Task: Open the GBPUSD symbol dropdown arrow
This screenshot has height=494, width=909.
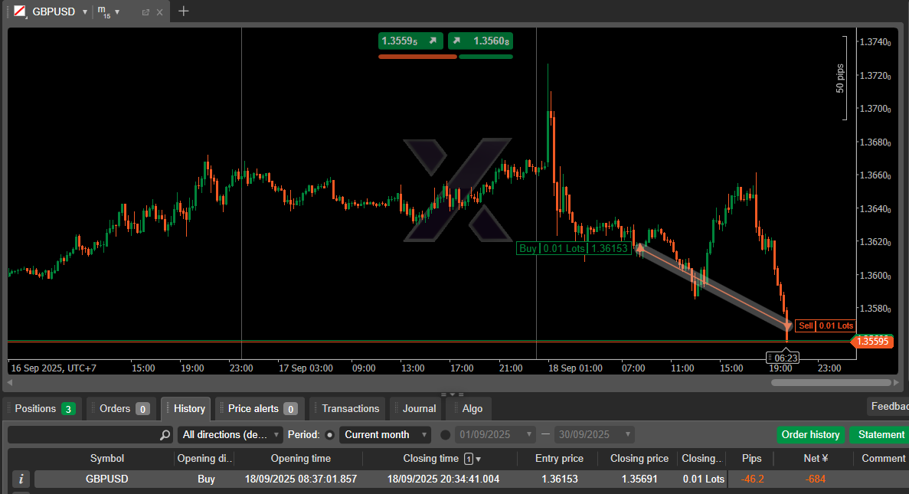Action: point(84,12)
